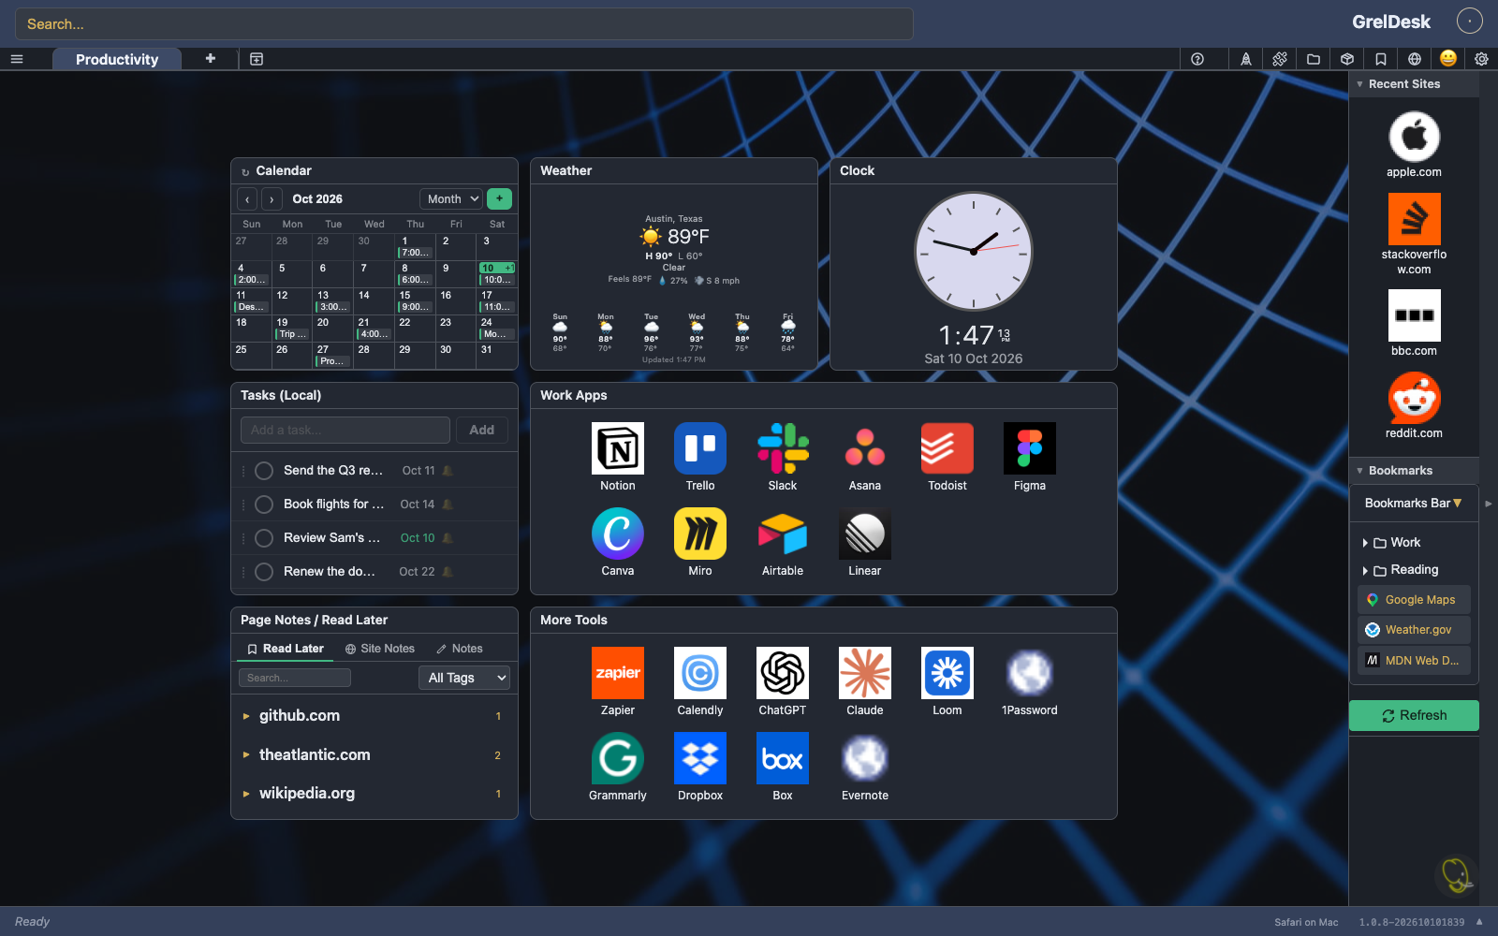
Task: Open Figma in Work Apps
Action: point(1030,448)
